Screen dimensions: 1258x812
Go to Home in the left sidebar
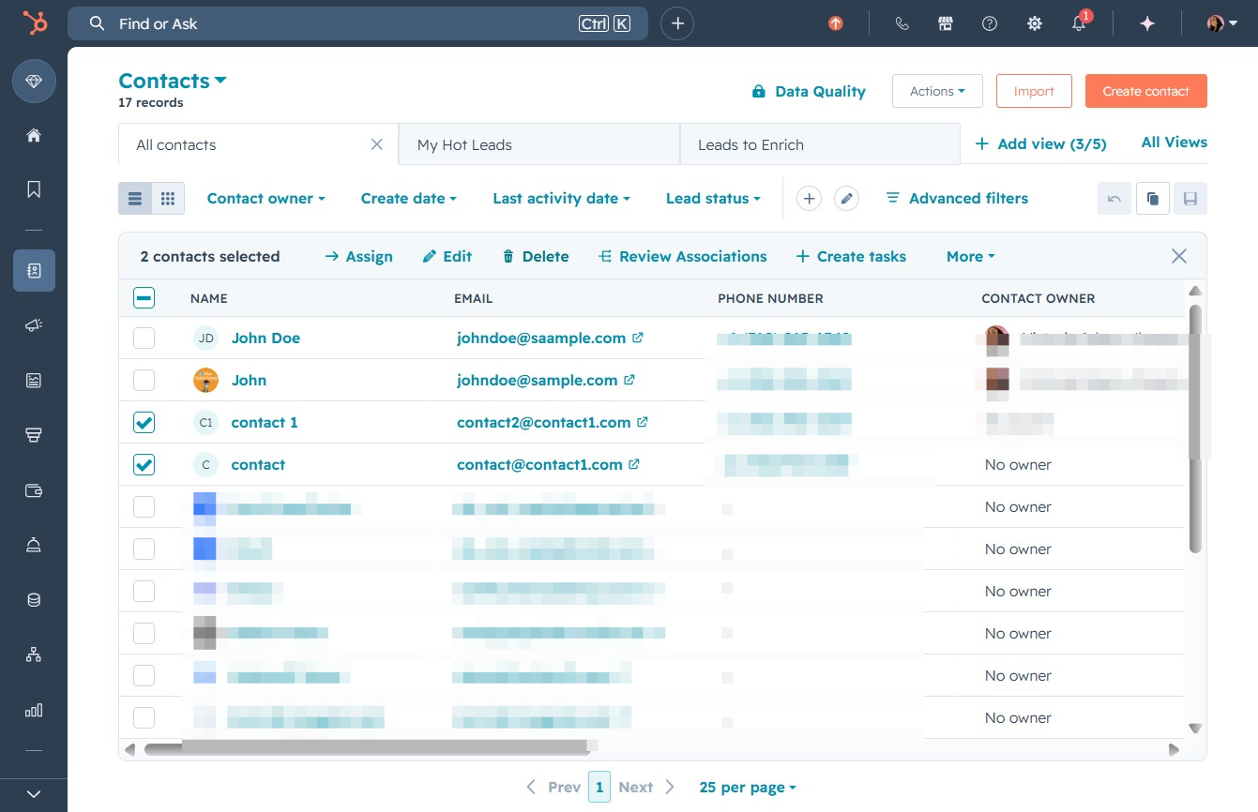tap(34, 135)
